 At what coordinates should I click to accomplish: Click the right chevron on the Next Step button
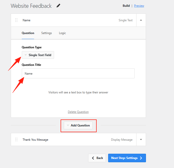pyautogui.click(x=141, y=158)
